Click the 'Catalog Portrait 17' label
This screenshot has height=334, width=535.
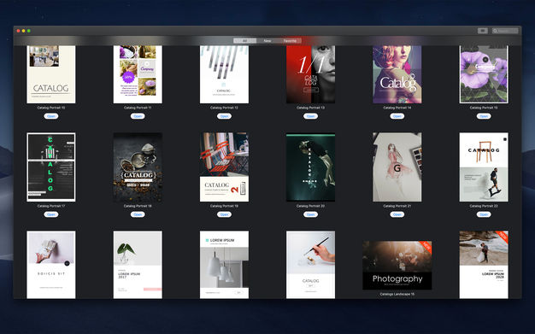point(51,206)
